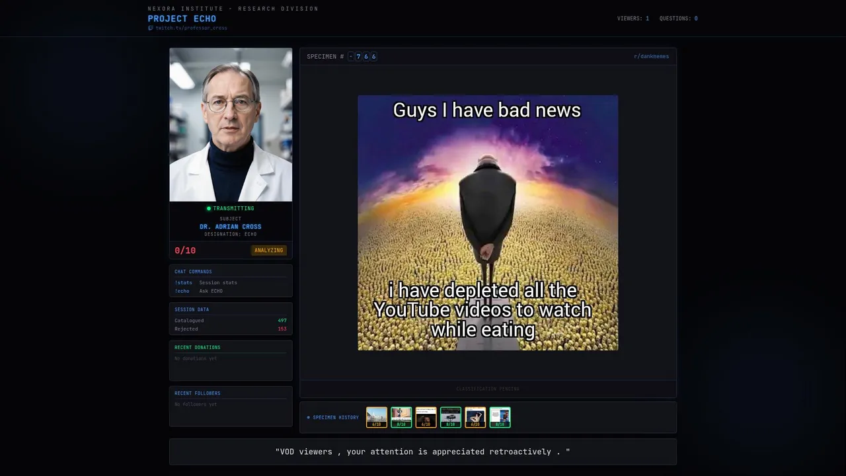Image resolution: width=846 pixels, height=476 pixels.
Task: Open the second specimen history thumbnail
Action: pos(401,417)
